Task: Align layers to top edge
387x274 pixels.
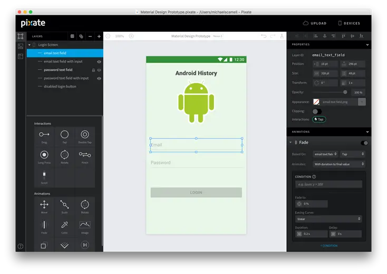Action: point(343,36)
